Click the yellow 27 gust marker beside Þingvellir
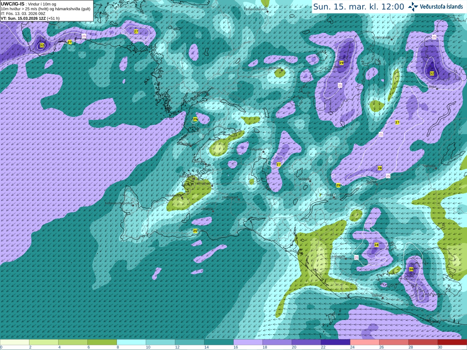The image size is (467, 350). tap(279, 164)
